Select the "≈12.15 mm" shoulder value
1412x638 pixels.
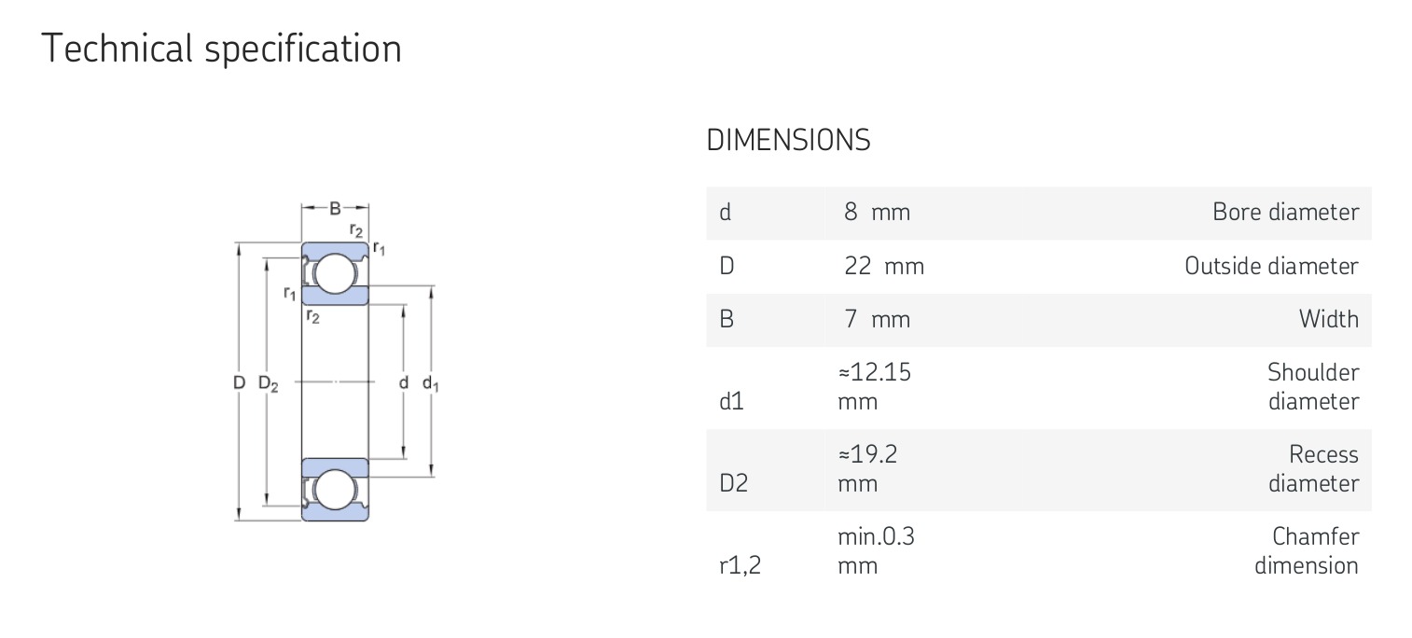874,387
